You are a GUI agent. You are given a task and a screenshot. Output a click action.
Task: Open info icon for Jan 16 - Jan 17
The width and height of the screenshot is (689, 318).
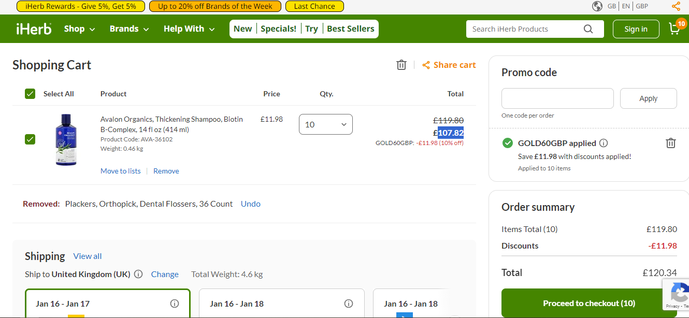[x=175, y=303]
